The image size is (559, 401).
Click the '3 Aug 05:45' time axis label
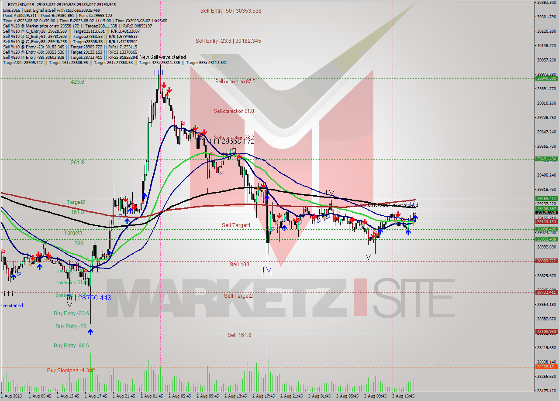pyautogui.click(x=348, y=396)
